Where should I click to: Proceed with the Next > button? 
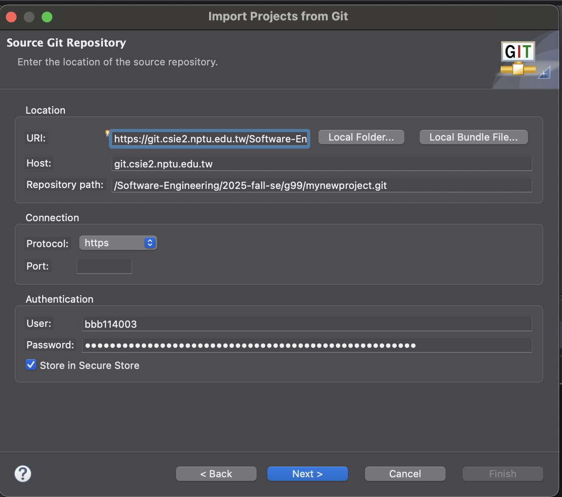pyautogui.click(x=307, y=474)
